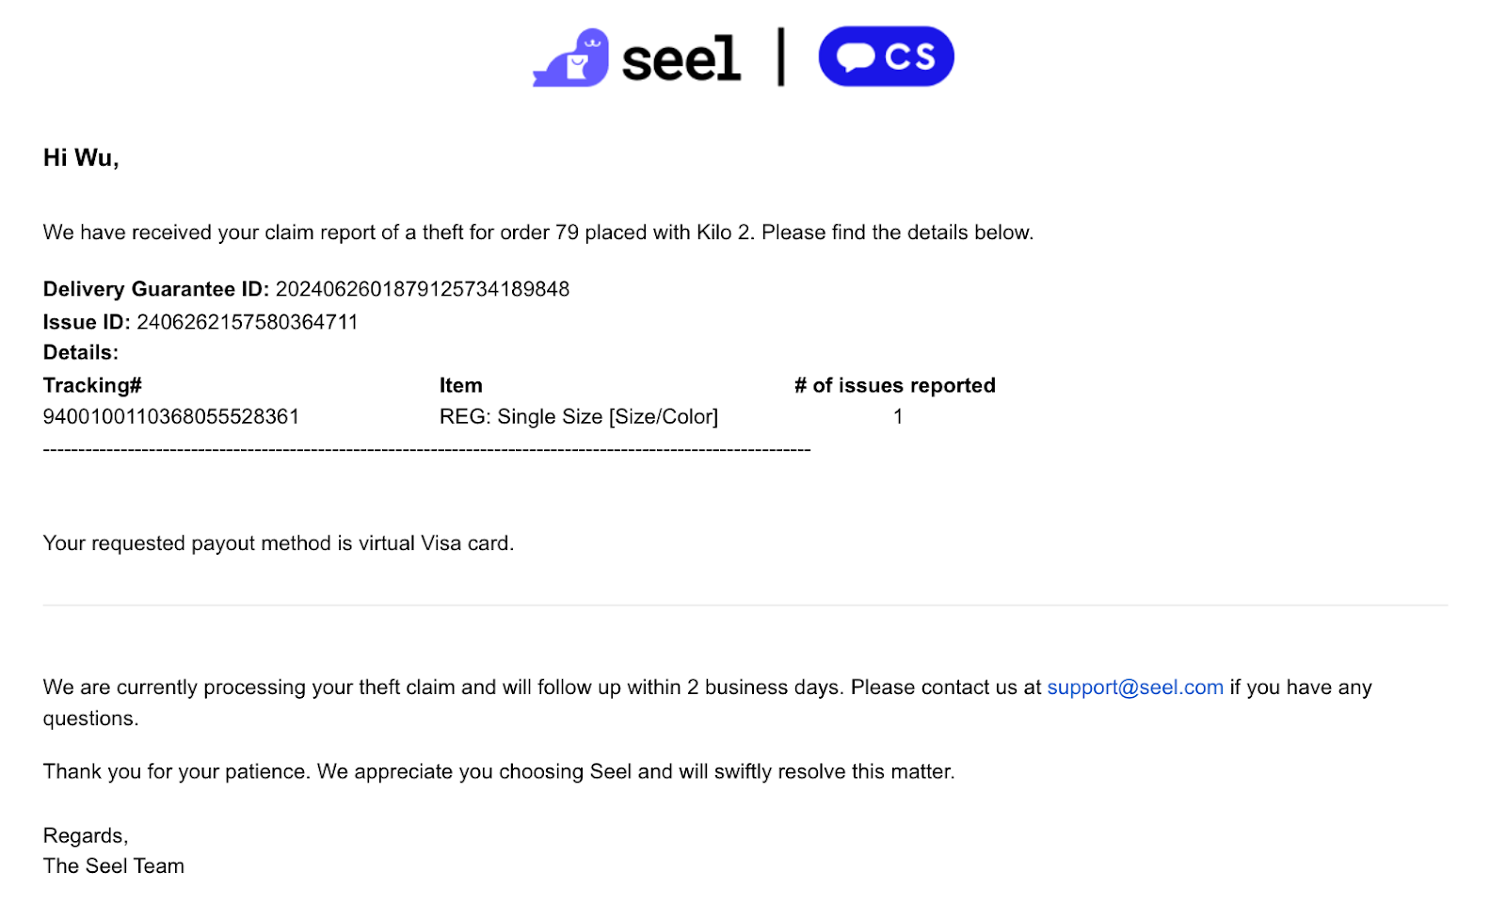Click 'The Seel Team' signature

point(114,866)
